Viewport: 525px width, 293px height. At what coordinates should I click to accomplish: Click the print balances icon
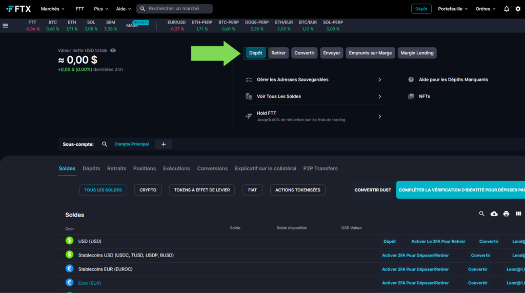(507, 213)
